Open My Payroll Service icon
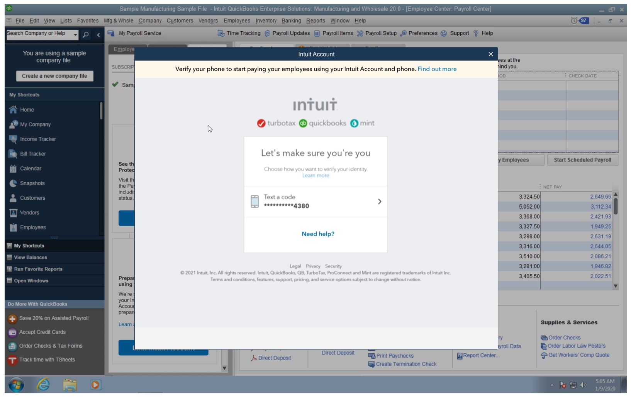 pyautogui.click(x=111, y=33)
